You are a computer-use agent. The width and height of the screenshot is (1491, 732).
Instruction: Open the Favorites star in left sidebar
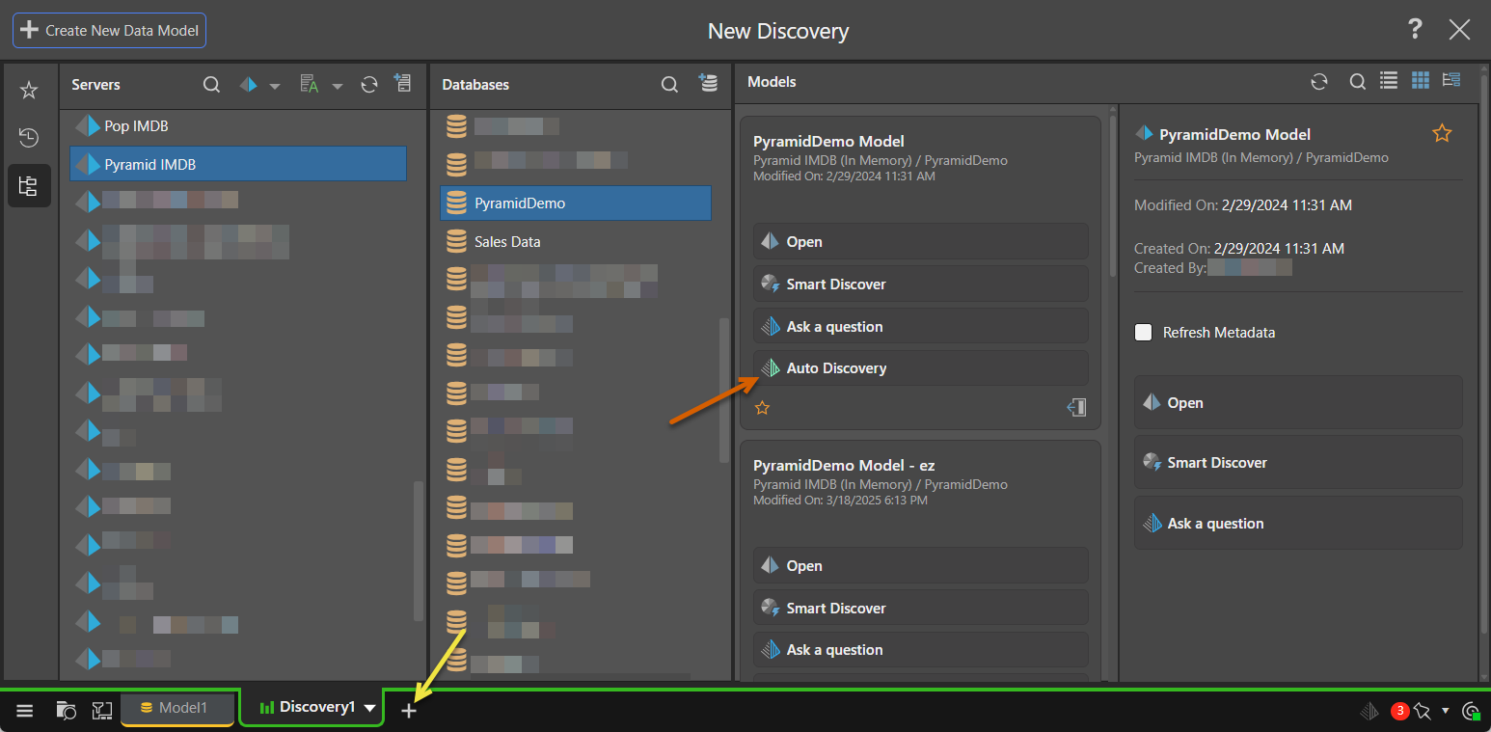point(29,91)
